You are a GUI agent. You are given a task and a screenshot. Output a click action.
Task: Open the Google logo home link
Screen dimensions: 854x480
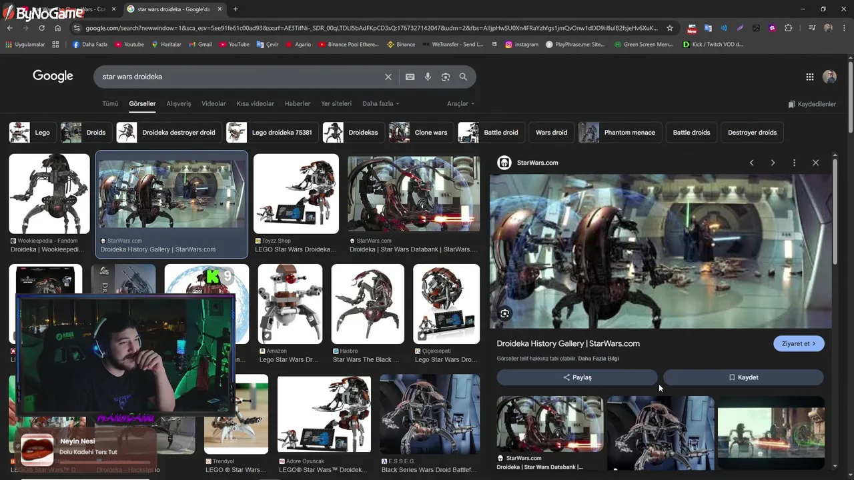point(53,76)
